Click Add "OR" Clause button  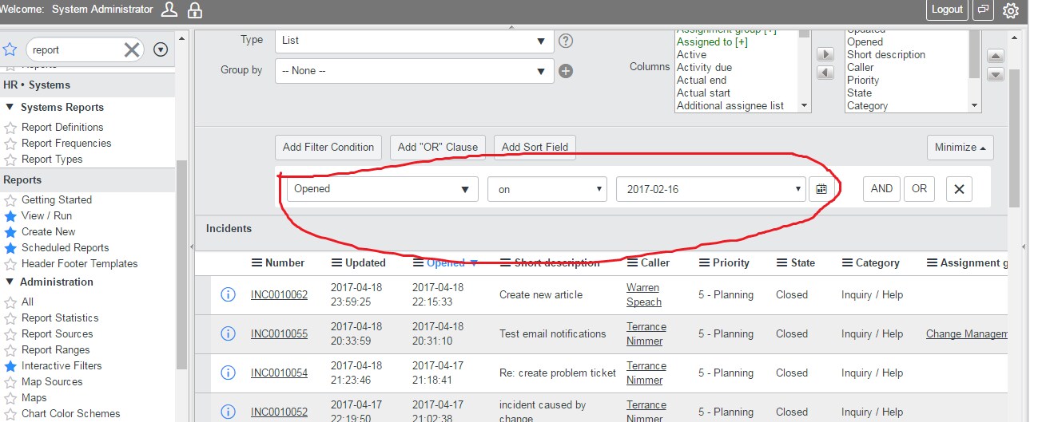(438, 148)
